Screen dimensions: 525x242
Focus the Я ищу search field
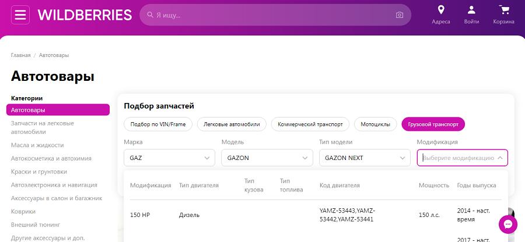coord(275,15)
